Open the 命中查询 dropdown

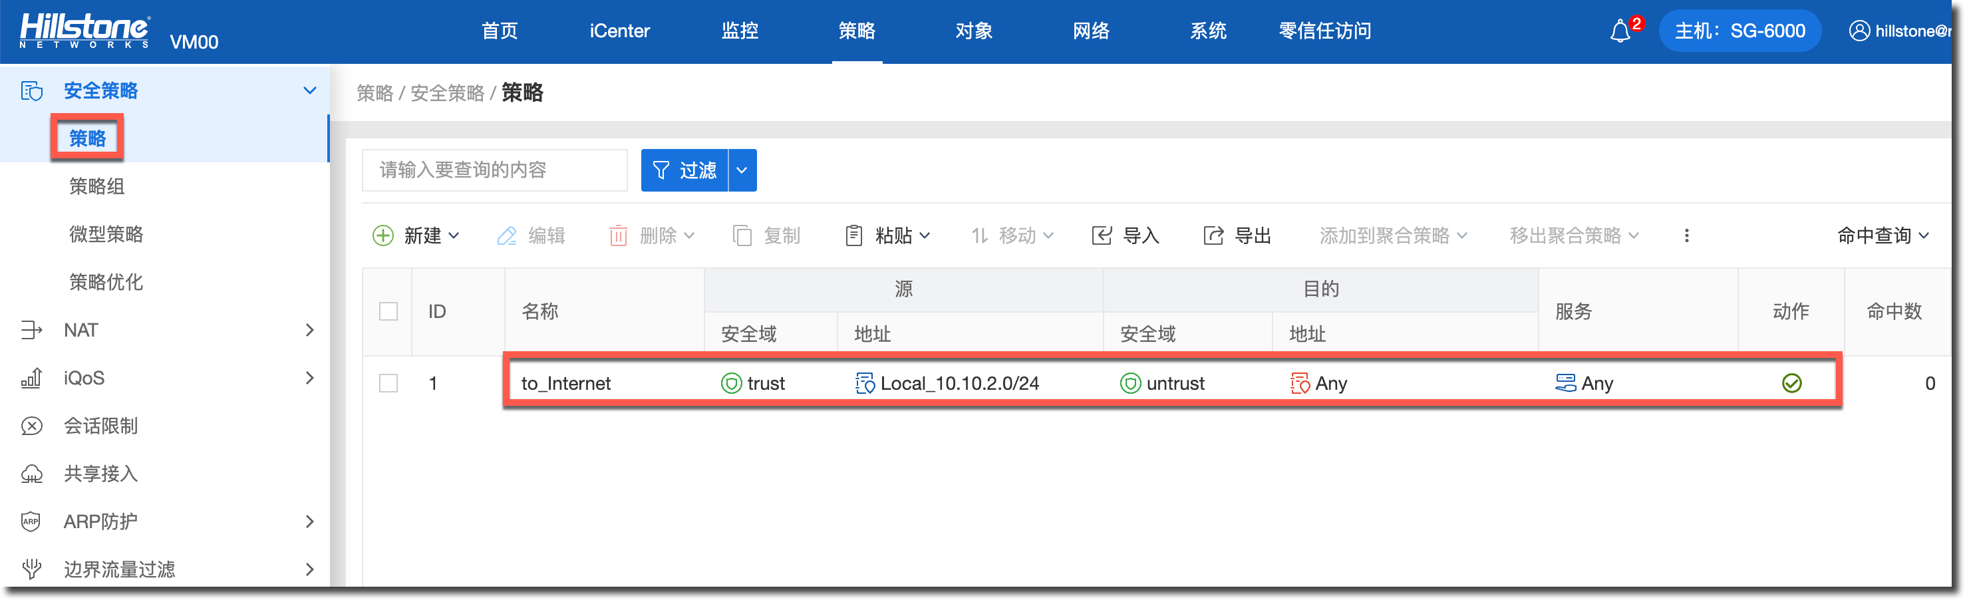(1882, 235)
